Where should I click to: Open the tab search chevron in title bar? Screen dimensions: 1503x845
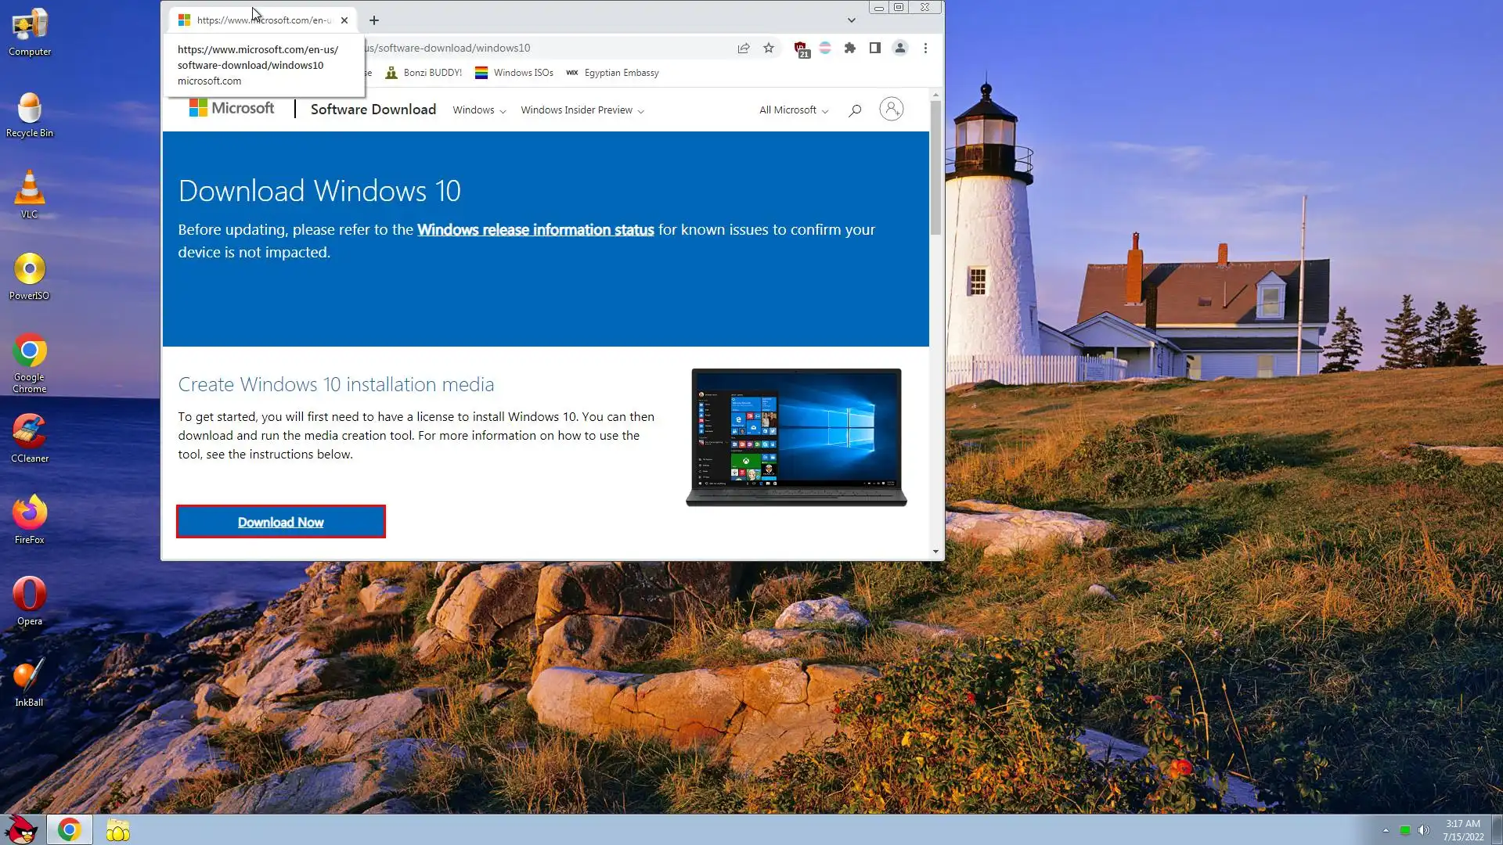(852, 20)
